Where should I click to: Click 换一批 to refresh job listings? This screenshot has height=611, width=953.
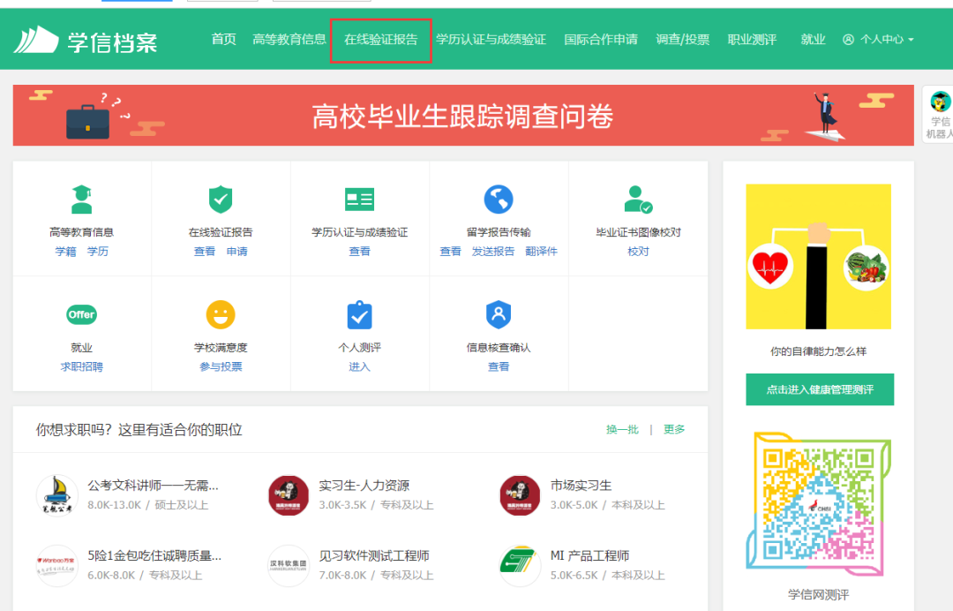(x=623, y=429)
